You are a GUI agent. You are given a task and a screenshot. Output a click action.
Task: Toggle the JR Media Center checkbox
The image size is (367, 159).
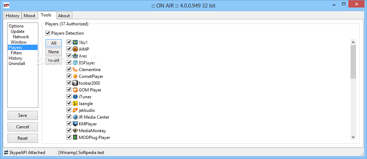[69, 117]
